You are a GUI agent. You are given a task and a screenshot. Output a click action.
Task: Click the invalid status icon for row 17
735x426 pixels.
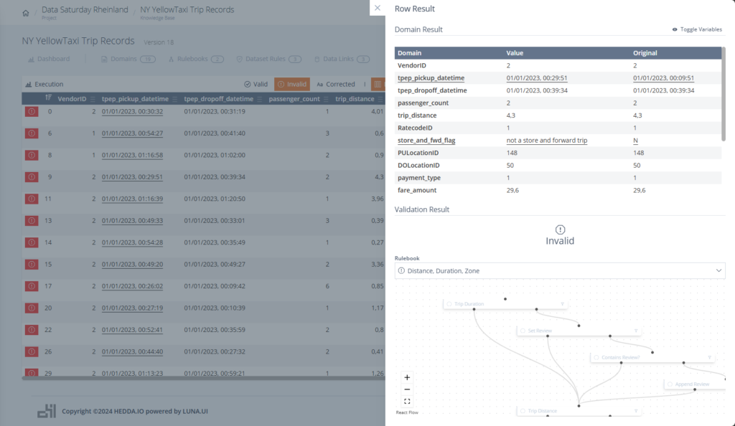coord(32,286)
